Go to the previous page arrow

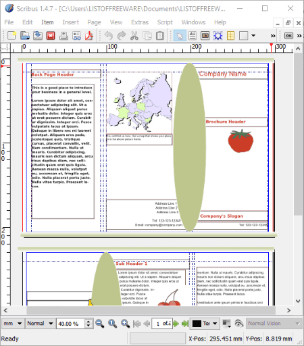[147, 324]
